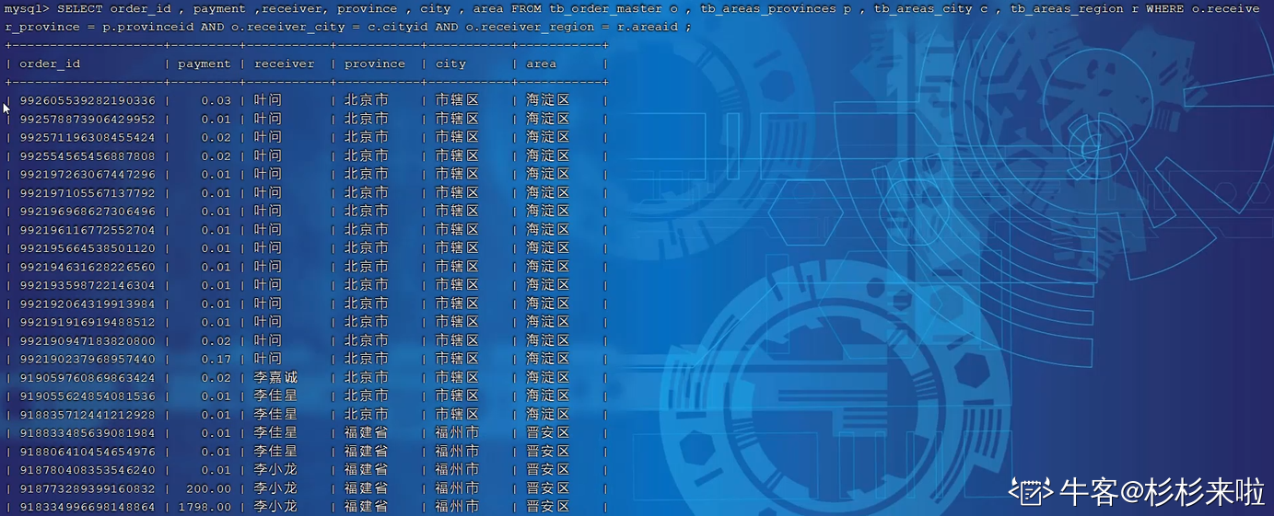Select order id 992194631628226560
Viewport: 1274px width, 516px height.
pos(88,267)
